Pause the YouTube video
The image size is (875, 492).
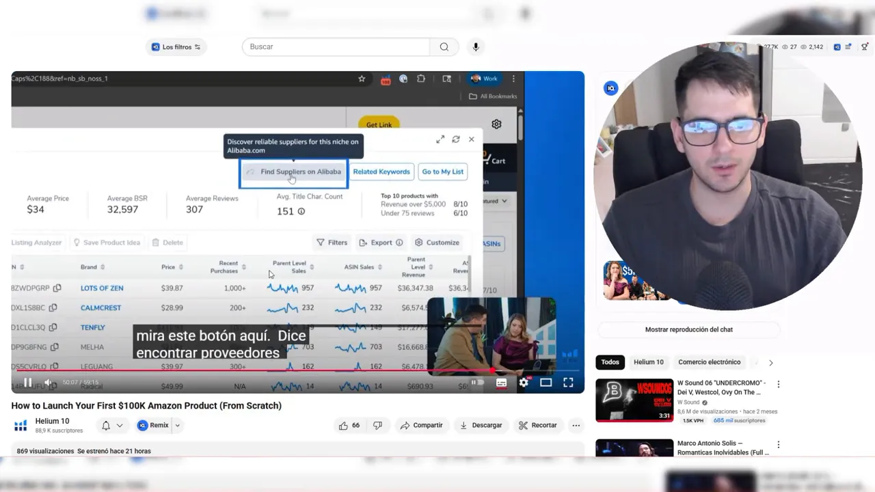pos(28,383)
